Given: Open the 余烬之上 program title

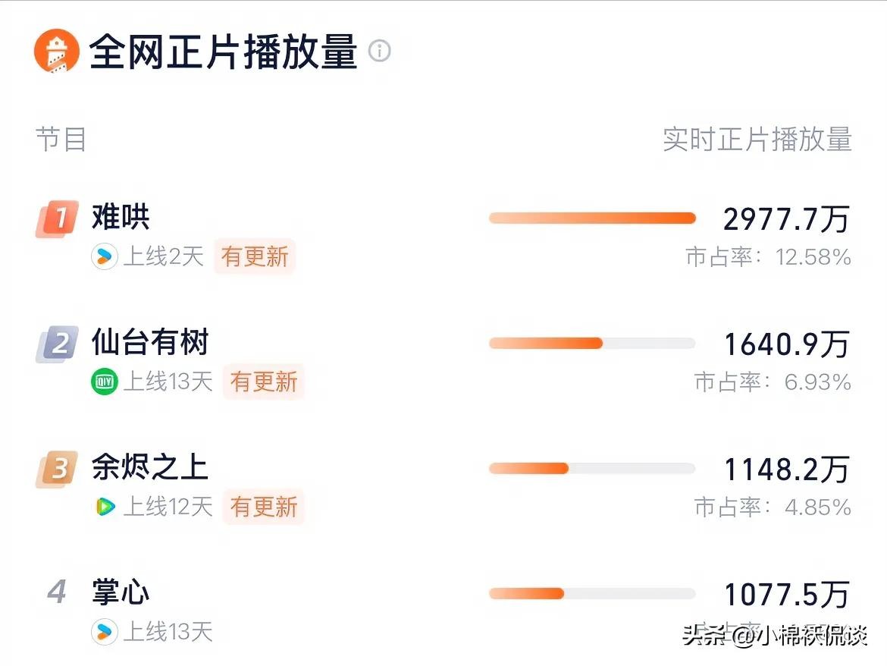Looking at the screenshot, I should tap(149, 467).
